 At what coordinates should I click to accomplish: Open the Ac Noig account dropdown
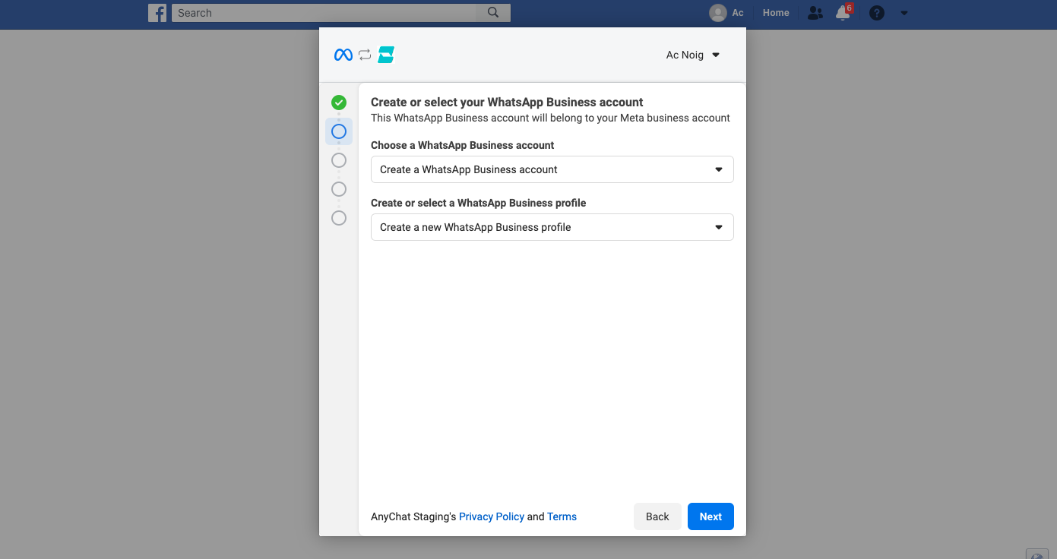point(692,55)
